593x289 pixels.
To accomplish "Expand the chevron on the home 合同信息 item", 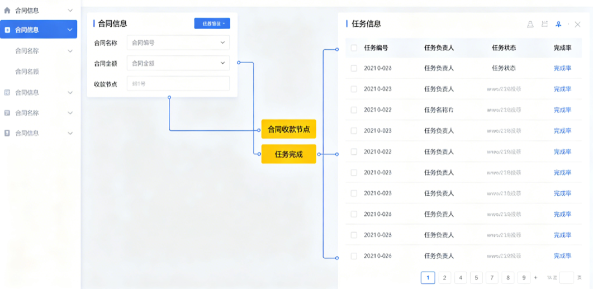I will pos(70,11).
